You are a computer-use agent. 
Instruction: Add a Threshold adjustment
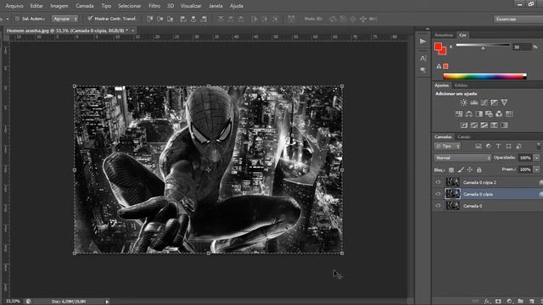[484, 125]
